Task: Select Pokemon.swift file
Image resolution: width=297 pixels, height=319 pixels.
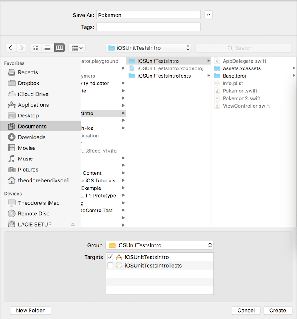Action: coord(254,91)
